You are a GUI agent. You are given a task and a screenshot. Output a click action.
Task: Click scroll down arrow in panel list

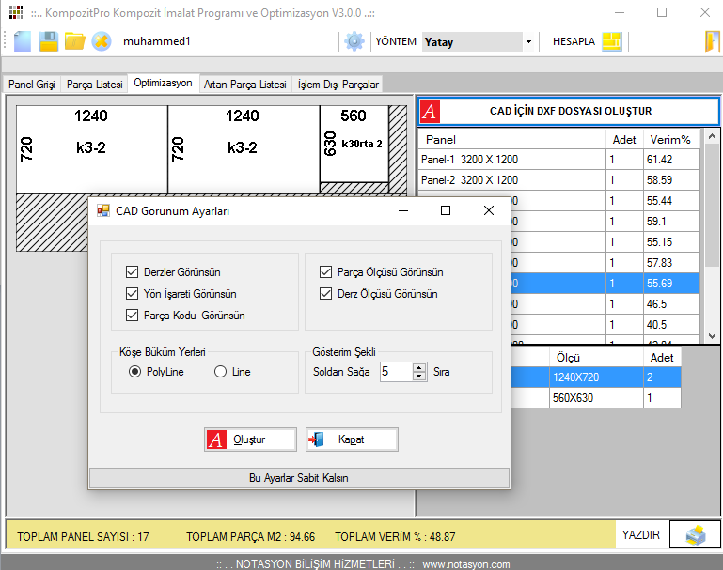pos(712,336)
